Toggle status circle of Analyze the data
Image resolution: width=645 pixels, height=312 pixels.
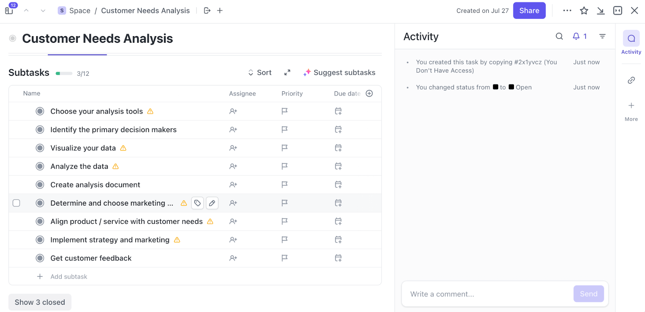tap(40, 166)
